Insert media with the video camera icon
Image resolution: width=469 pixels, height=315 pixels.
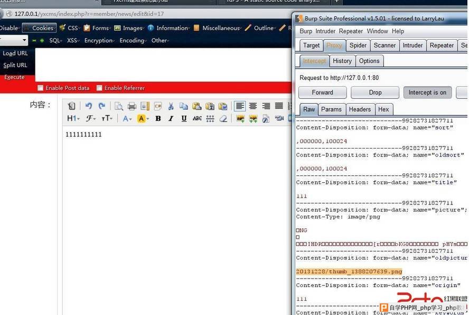pos(279,118)
